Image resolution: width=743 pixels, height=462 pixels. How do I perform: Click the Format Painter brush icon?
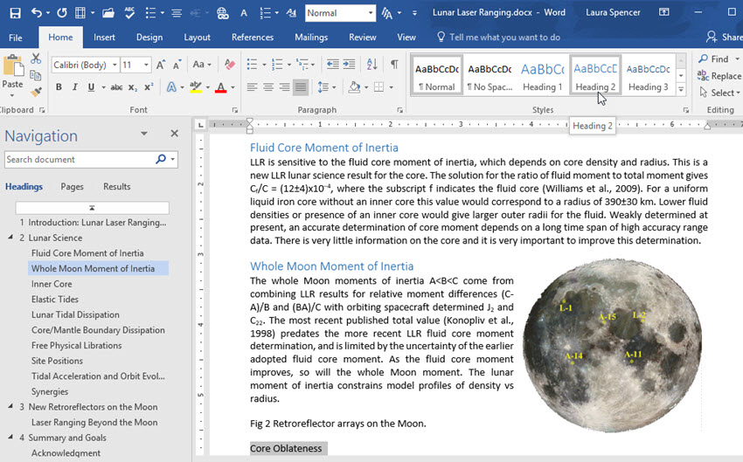pyautogui.click(x=36, y=92)
